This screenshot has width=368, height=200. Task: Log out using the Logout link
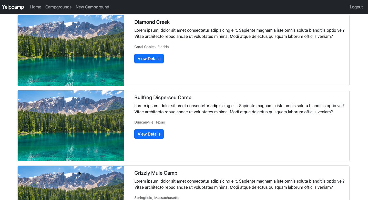[x=356, y=7]
